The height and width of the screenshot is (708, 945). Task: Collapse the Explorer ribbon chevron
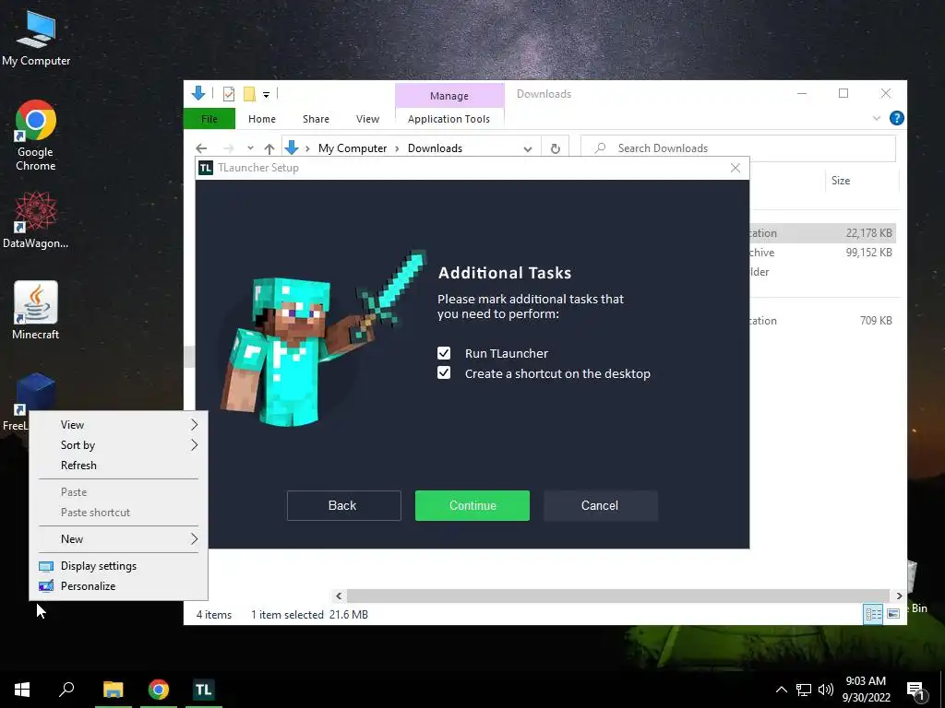(877, 119)
